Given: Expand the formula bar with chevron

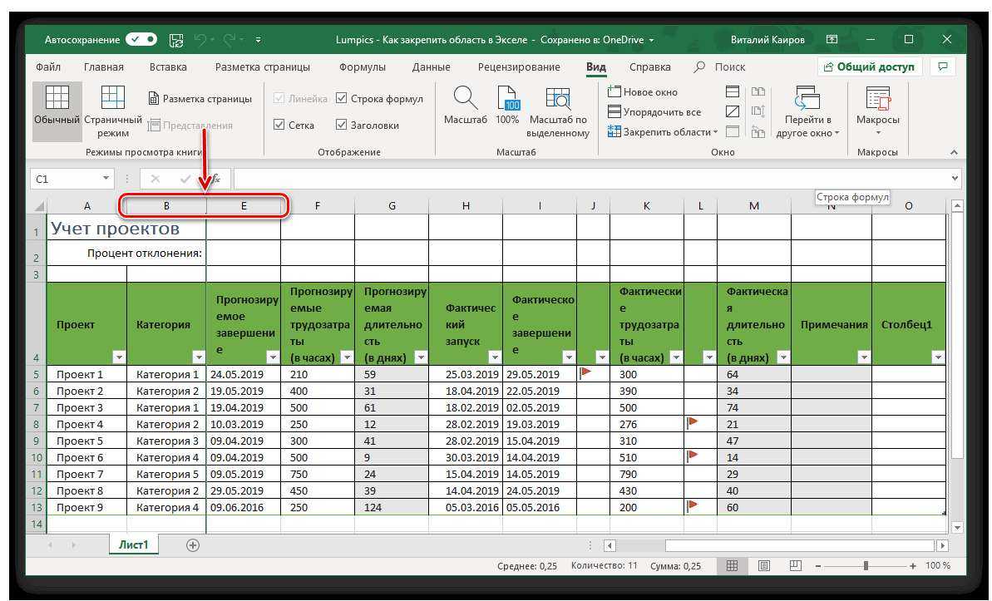Looking at the screenshot, I should click(955, 179).
